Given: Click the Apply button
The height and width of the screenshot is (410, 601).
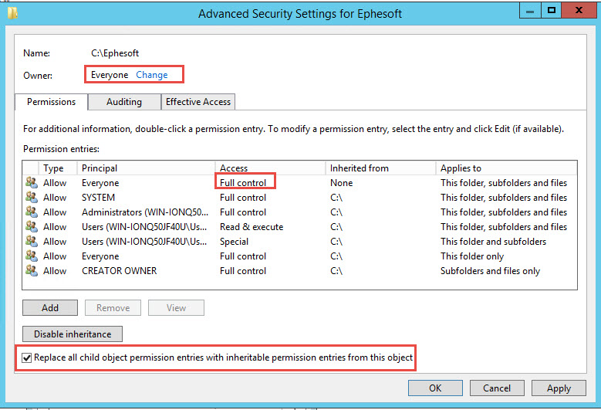Looking at the screenshot, I should pyautogui.click(x=559, y=388).
